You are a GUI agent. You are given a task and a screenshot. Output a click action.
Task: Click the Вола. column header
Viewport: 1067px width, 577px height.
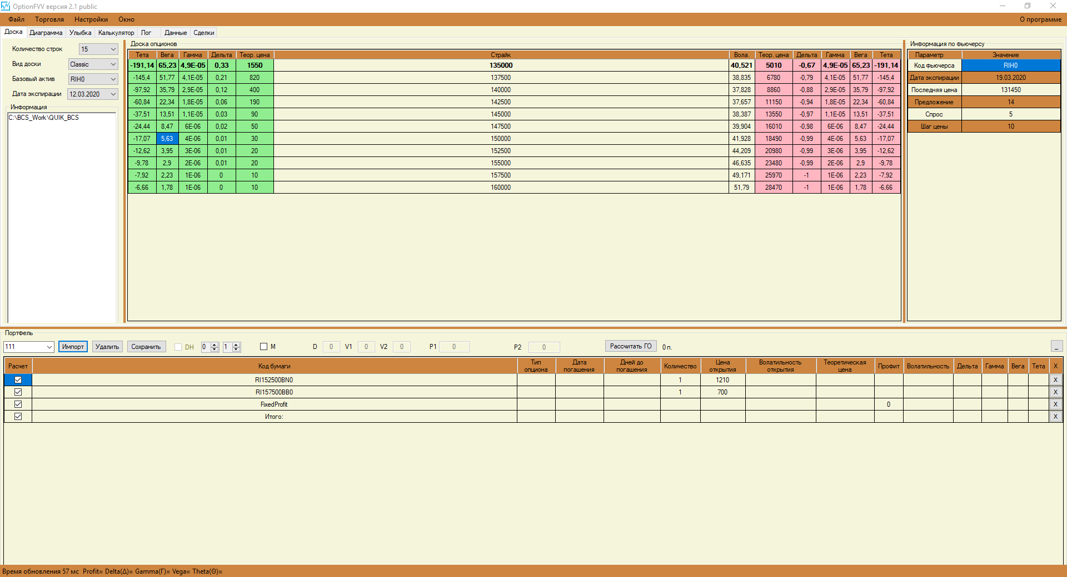(742, 55)
